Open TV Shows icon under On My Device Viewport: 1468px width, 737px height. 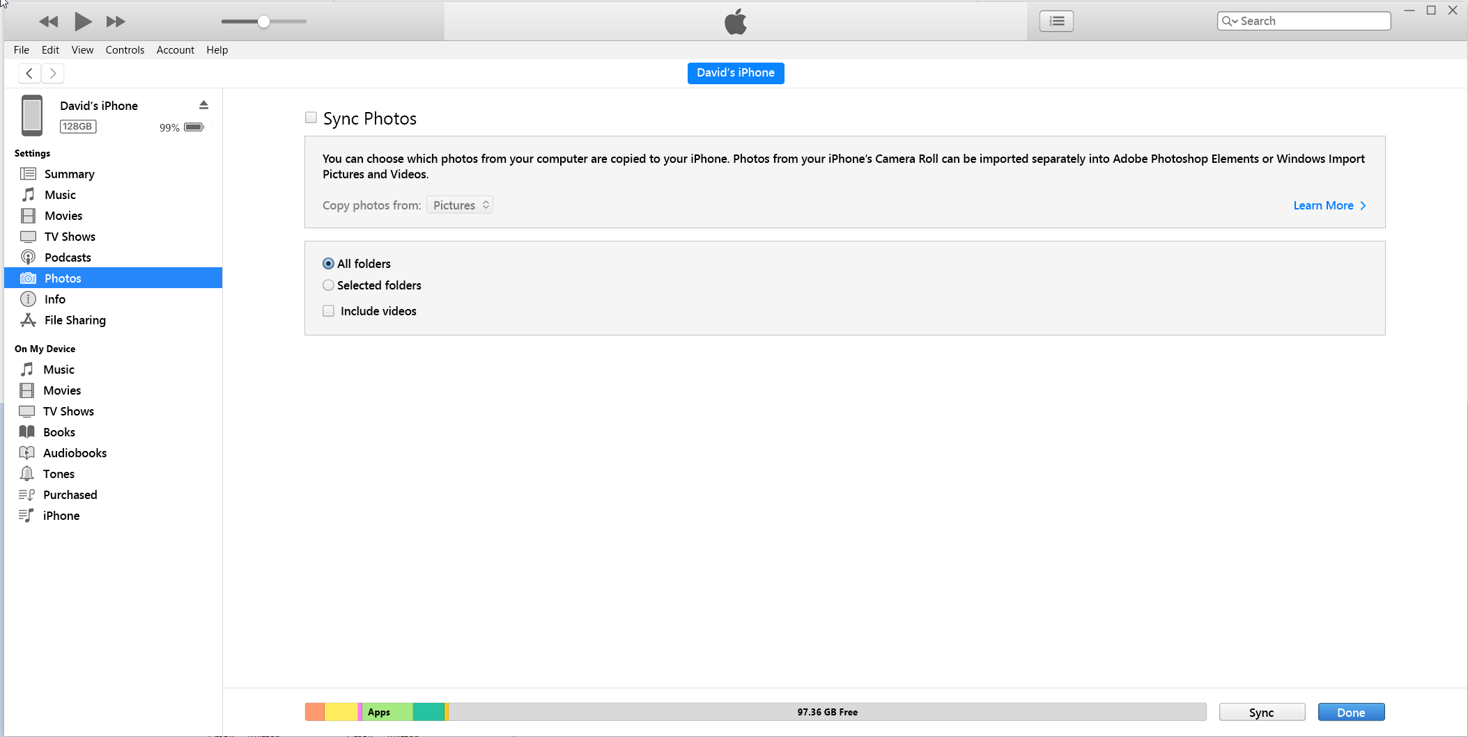click(26, 411)
